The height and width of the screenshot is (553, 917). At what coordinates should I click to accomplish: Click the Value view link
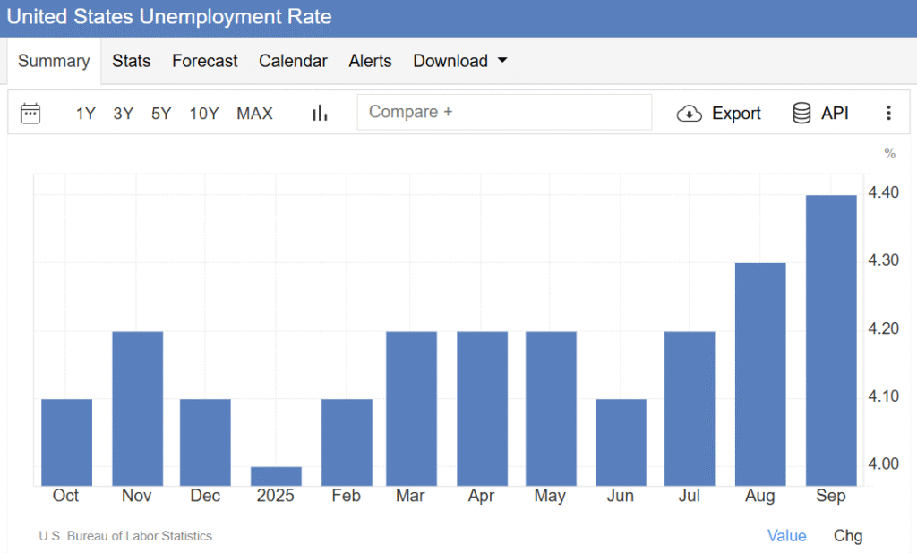786,535
